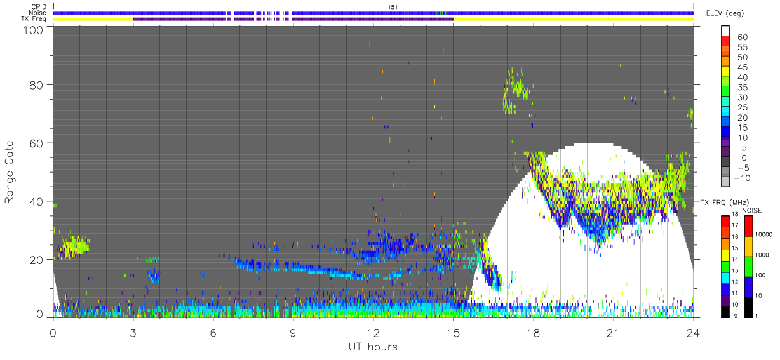
Task: Pick the red top segment of NOISE colorbar
Action: (748, 225)
